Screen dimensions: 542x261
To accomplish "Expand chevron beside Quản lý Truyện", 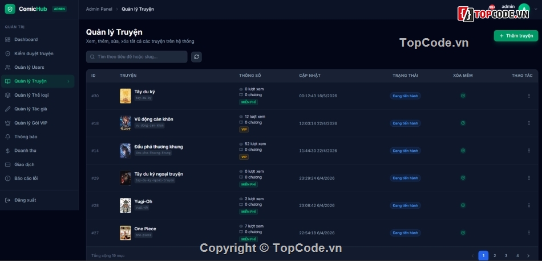I will click(x=68, y=81).
